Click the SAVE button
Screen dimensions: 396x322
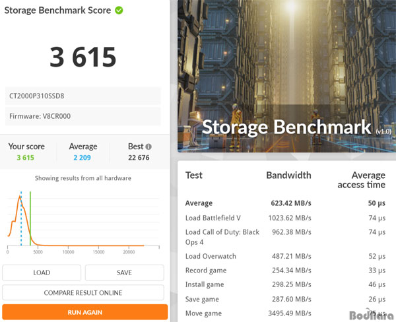click(125, 273)
